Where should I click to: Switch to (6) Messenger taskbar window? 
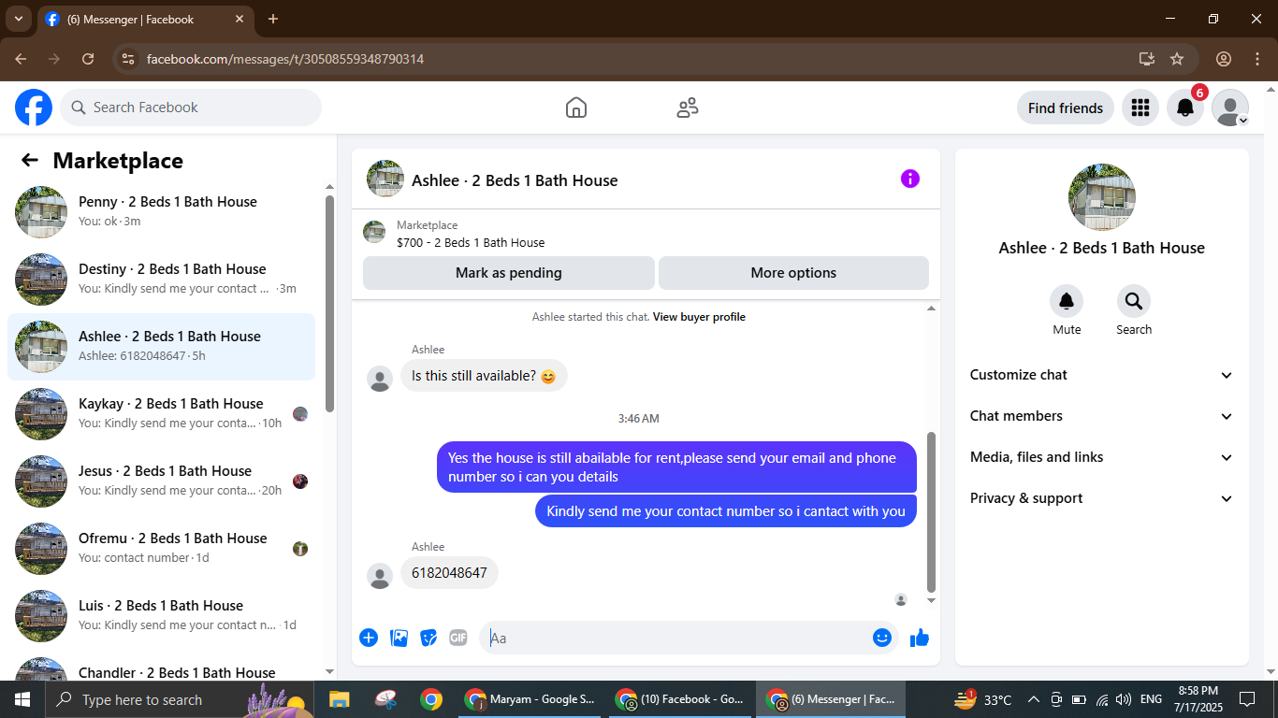[x=831, y=699]
